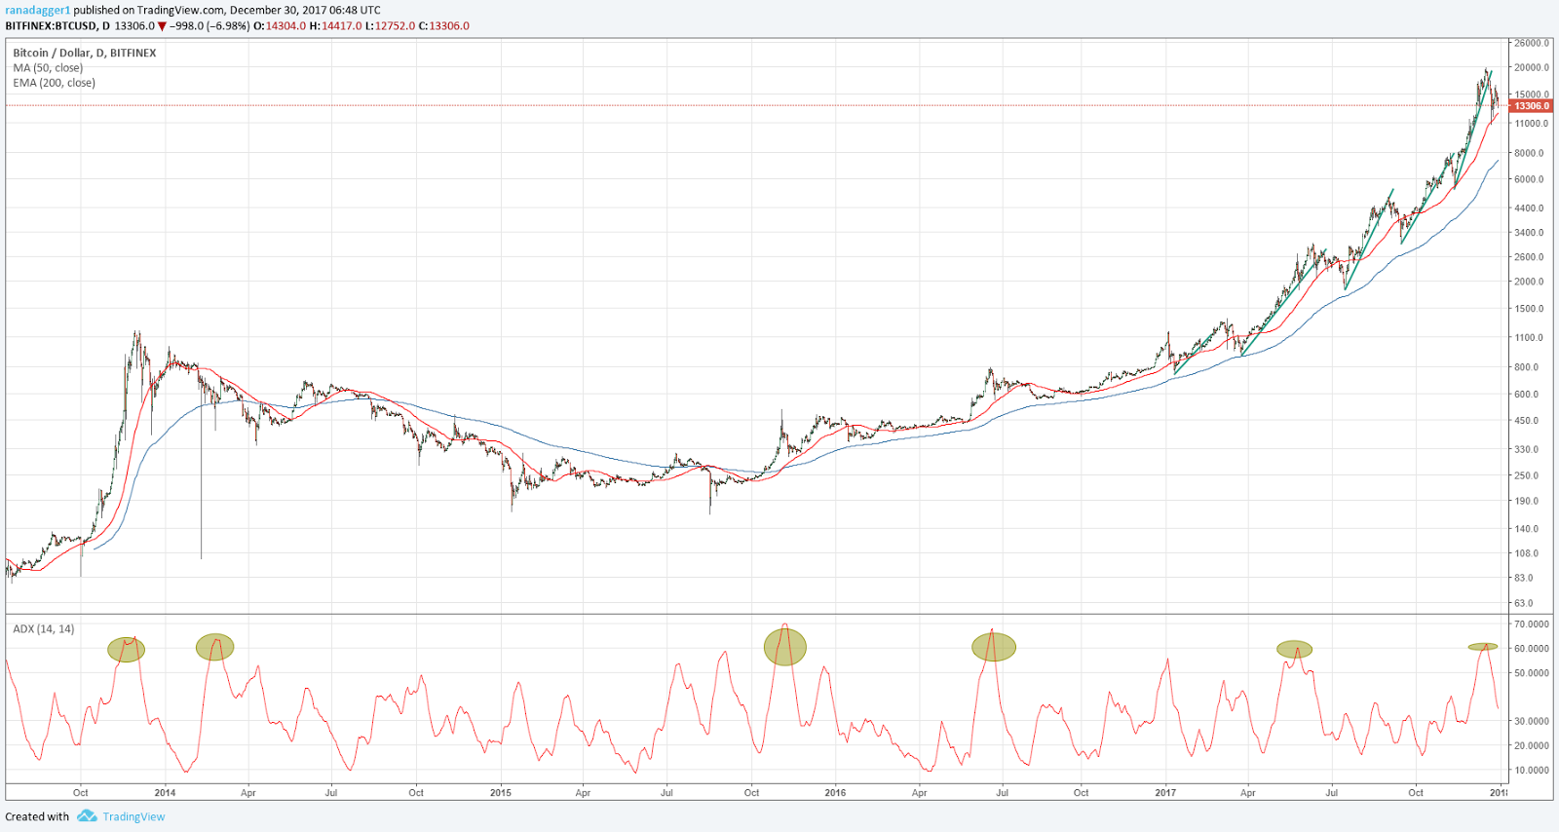Click the H:14417.0 high value in header
The height and width of the screenshot is (832, 1559).
tap(336, 26)
